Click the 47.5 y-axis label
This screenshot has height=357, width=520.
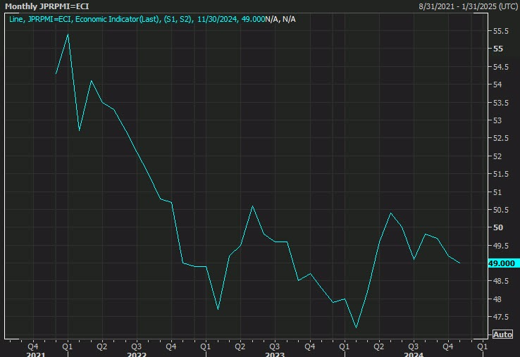tap(501, 317)
